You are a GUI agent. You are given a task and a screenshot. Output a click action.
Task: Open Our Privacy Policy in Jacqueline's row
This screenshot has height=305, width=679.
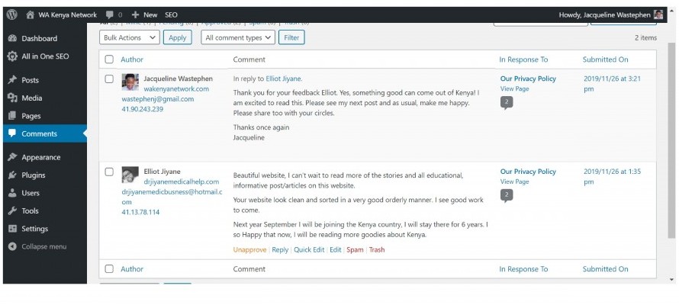pyautogui.click(x=528, y=79)
